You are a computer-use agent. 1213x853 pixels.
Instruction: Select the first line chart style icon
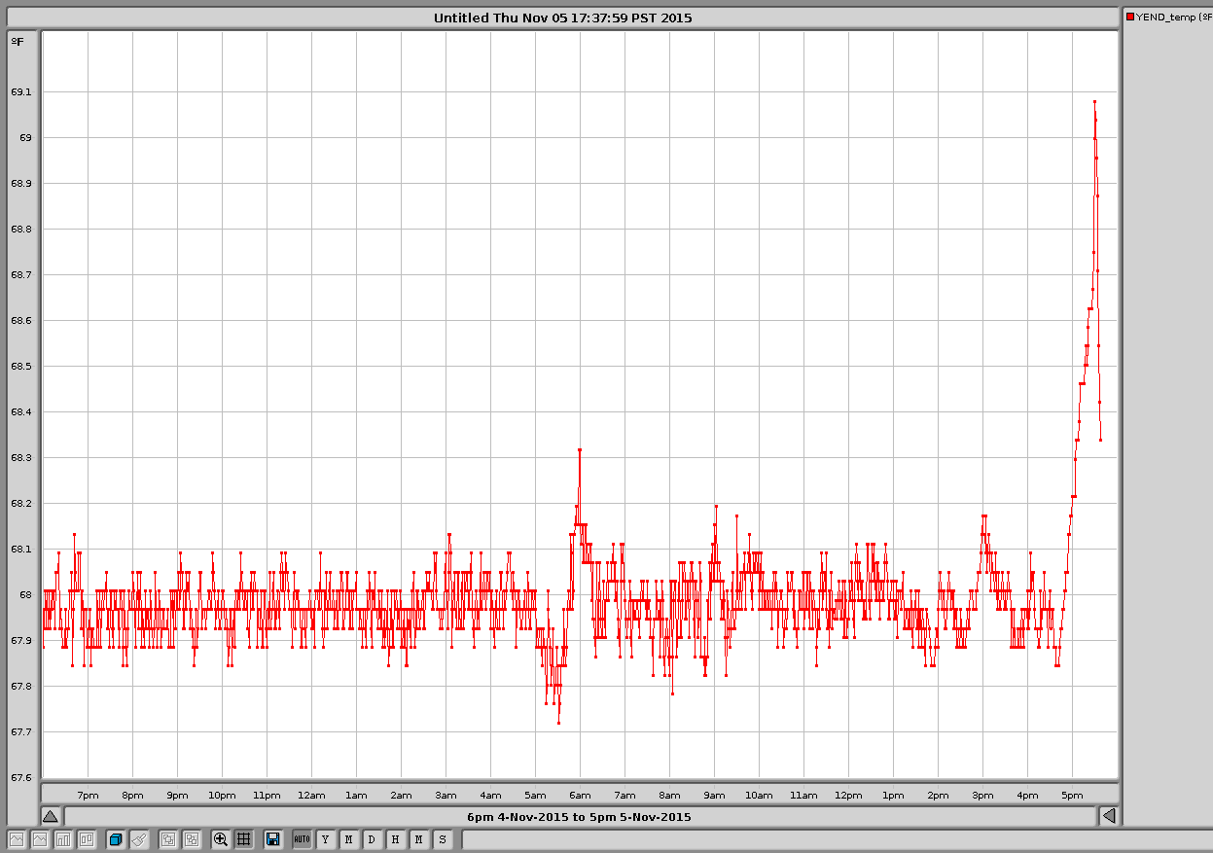click(17, 838)
